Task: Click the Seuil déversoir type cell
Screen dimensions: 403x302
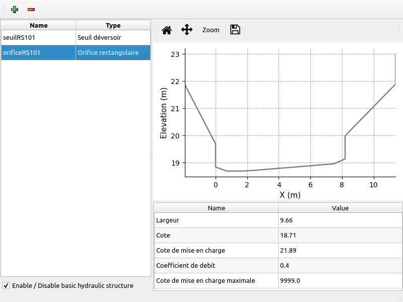Action: point(113,38)
